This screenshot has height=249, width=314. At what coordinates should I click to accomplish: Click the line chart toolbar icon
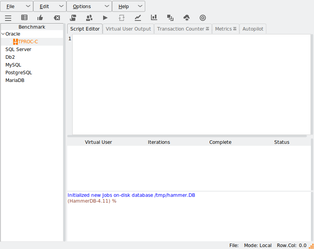click(138, 18)
